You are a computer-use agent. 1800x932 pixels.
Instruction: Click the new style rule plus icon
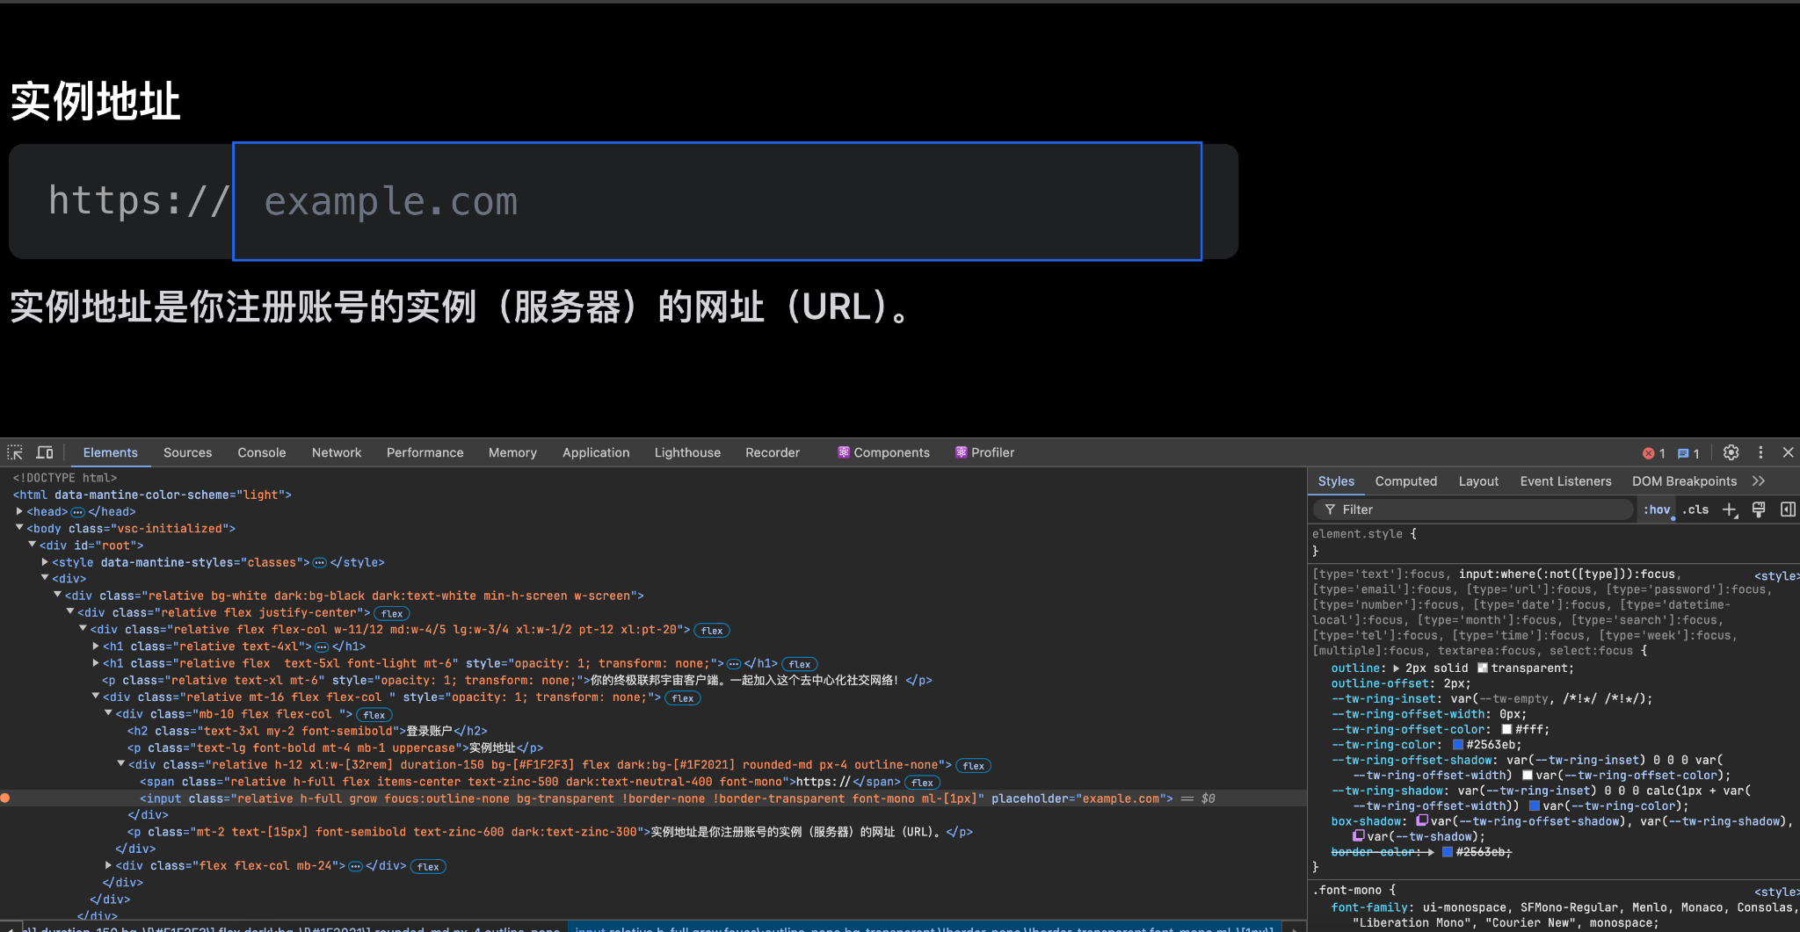[x=1730, y=509]
